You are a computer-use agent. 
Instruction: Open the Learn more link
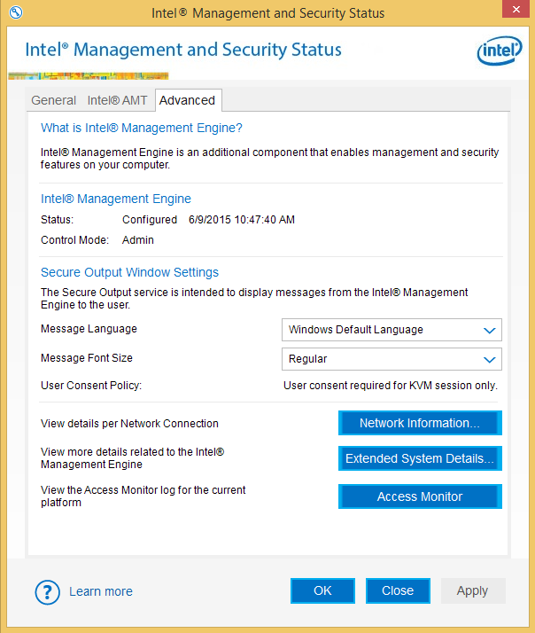tap(101, 591)
